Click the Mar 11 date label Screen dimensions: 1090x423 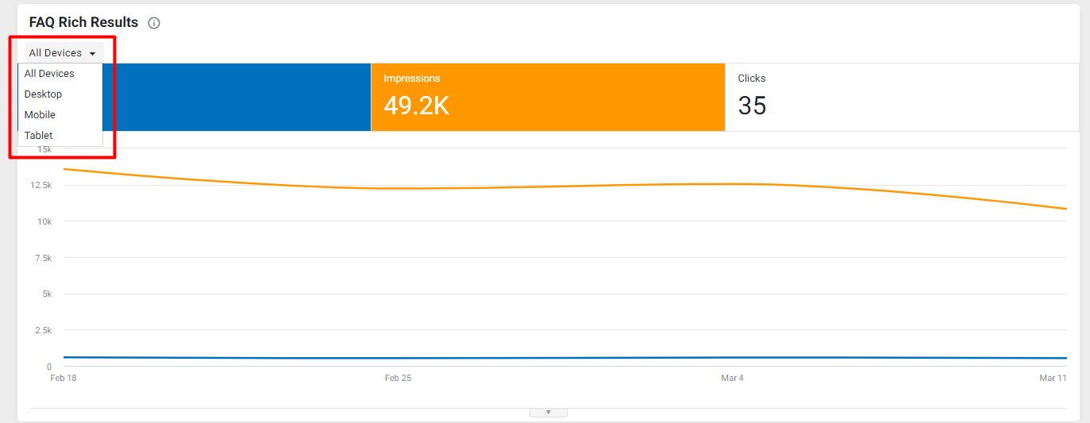coord(1053,378)
